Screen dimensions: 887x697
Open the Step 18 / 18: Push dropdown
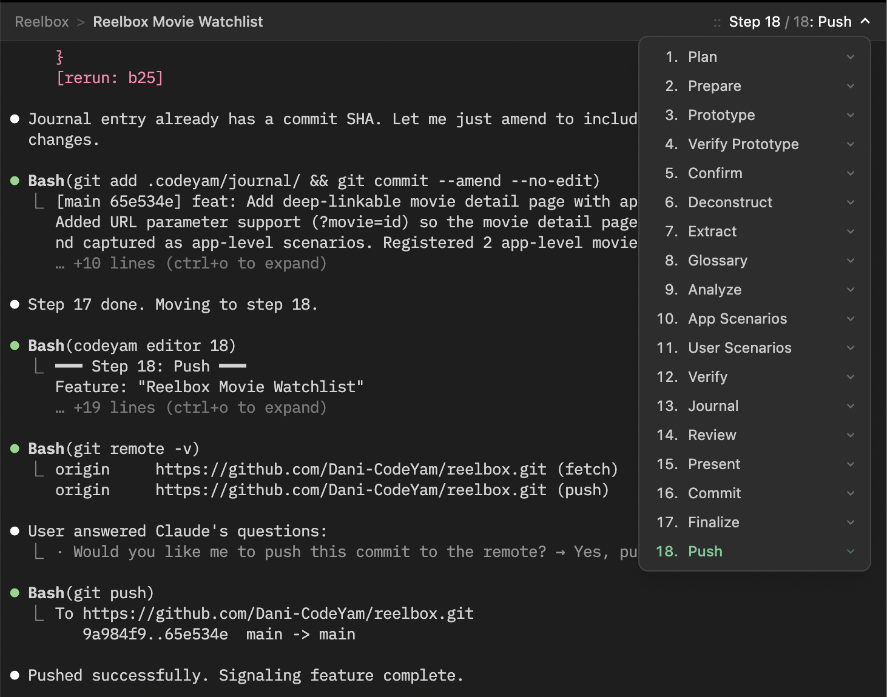point(789,22)
